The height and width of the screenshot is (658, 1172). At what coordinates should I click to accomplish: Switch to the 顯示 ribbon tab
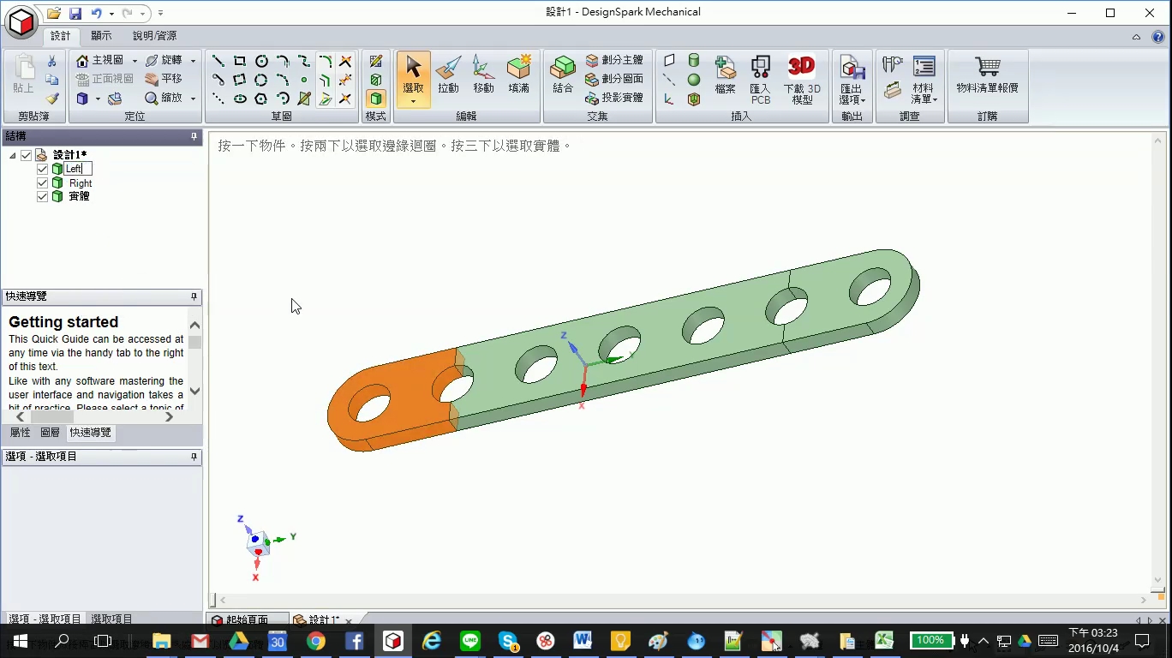[101, 36]
